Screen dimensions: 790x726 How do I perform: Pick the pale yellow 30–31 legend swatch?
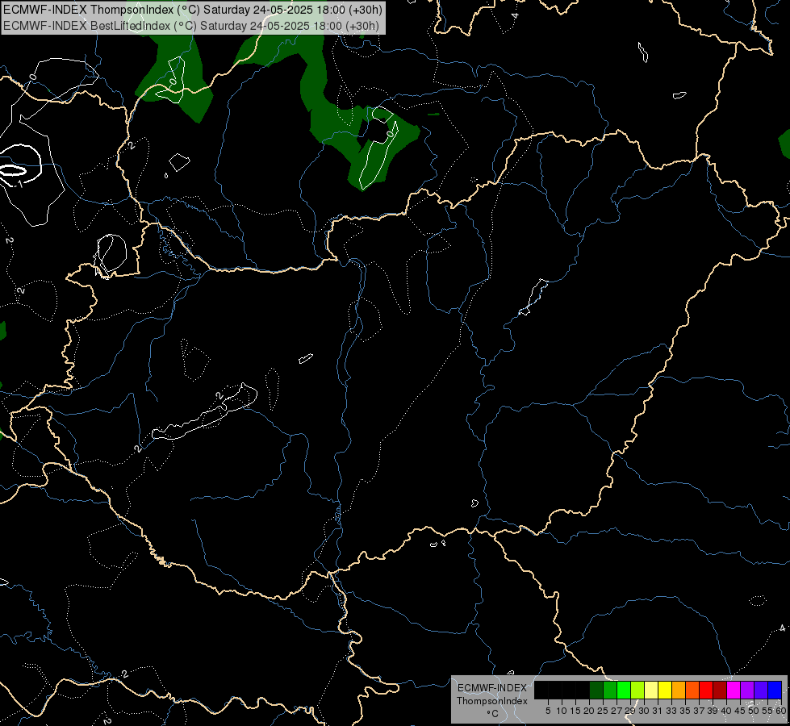tap(651, 691)
